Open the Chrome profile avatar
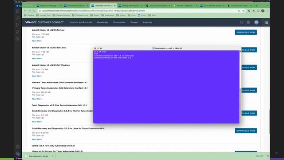The height and width of the screenshot is (160, 284). tap(263, 11)
